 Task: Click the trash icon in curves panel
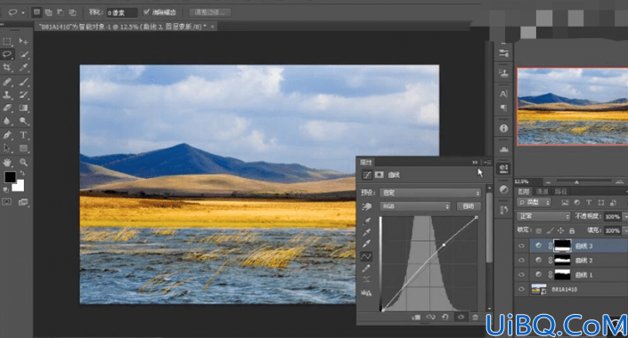pos(475,318)
